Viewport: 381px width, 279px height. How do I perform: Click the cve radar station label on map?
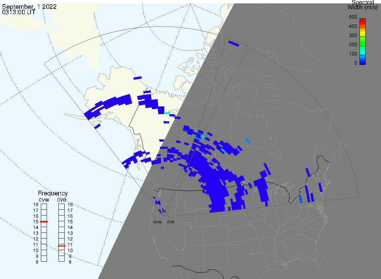click(x=170, y=222)
